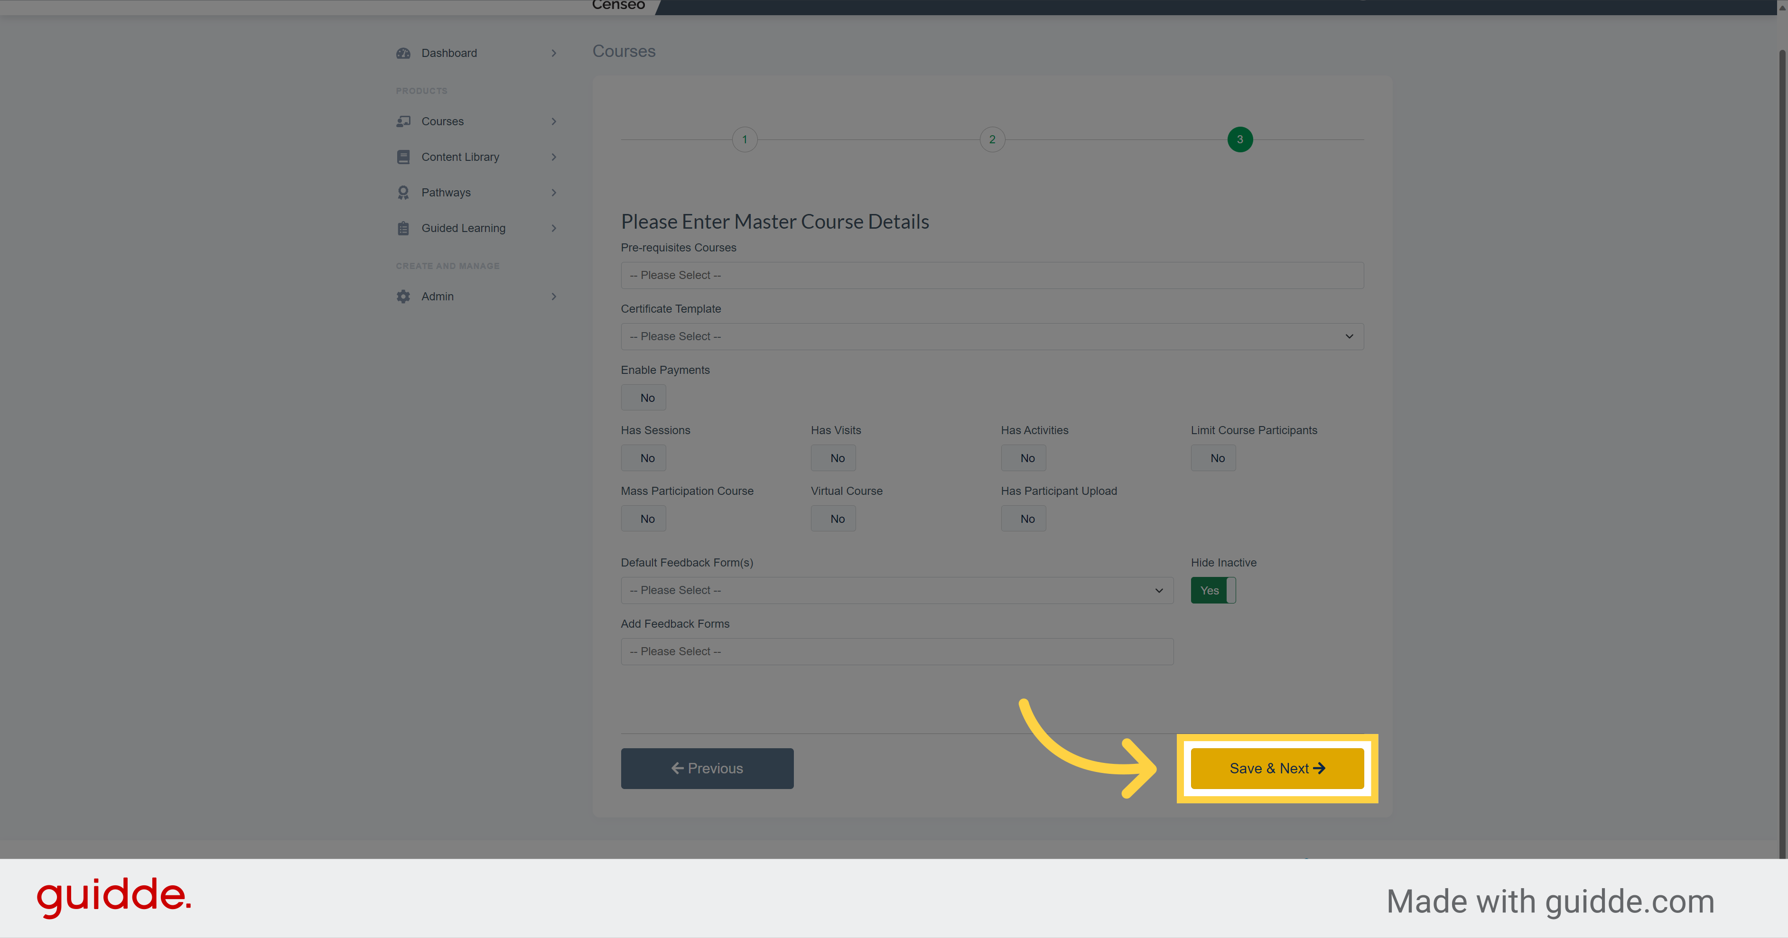Select step 3 circle in wizard
This screenshot has height=938, width=1788.
[x=1240, y=139]
